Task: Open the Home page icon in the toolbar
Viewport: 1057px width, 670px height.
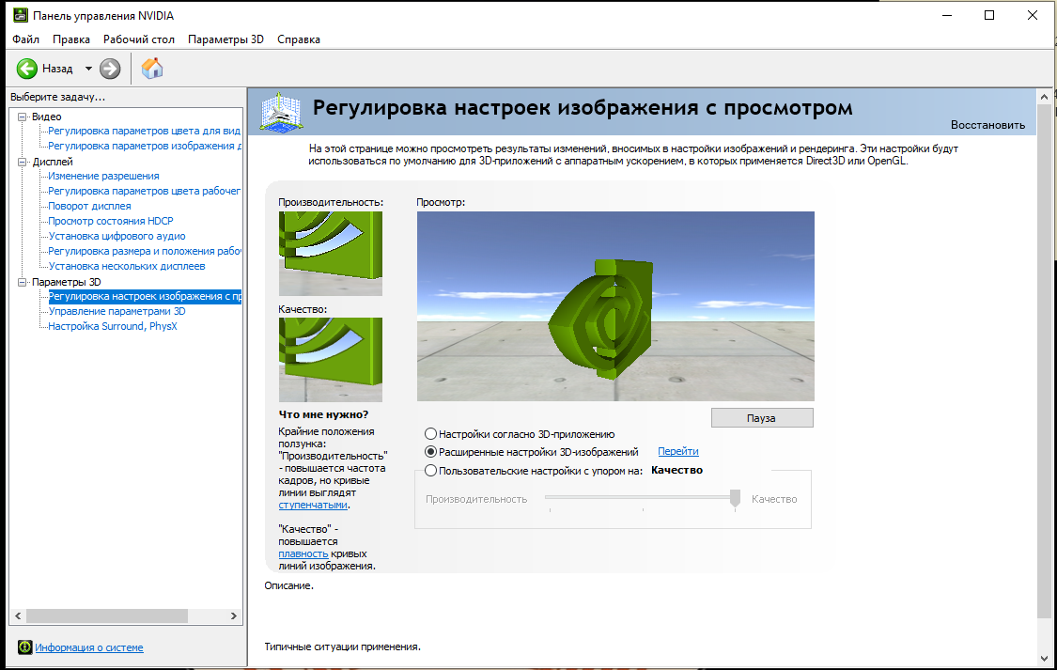Action: 152,68
